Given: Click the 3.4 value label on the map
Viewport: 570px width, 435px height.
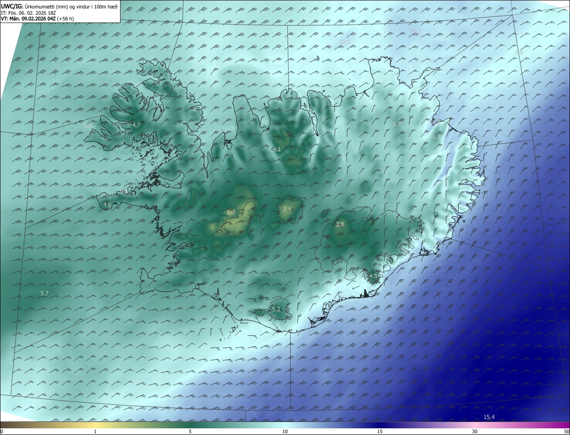Looking at the screenshot, I should point(287,209).
